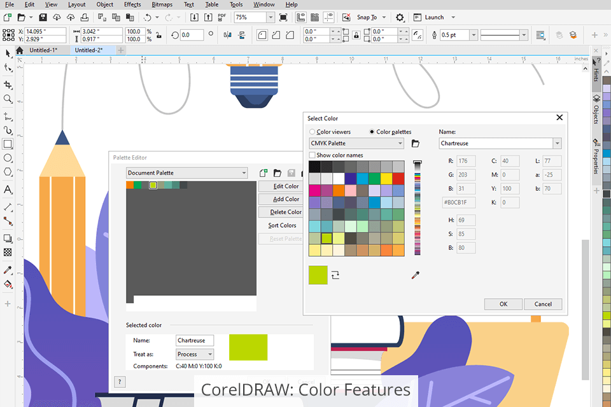Open the File menu

click(10, 4)
